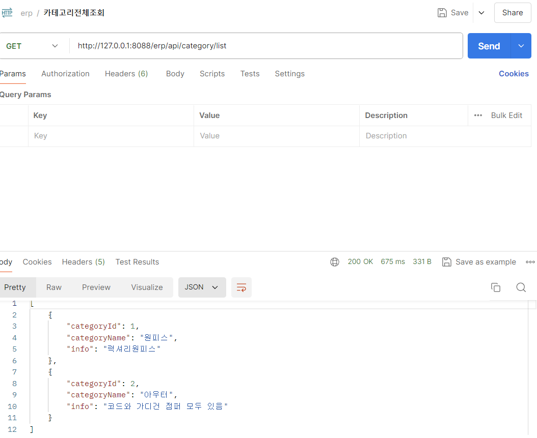Click the HTTP request type icon
Image resolution: width=537 pixels, height=438 pixels.
(7, 13)
